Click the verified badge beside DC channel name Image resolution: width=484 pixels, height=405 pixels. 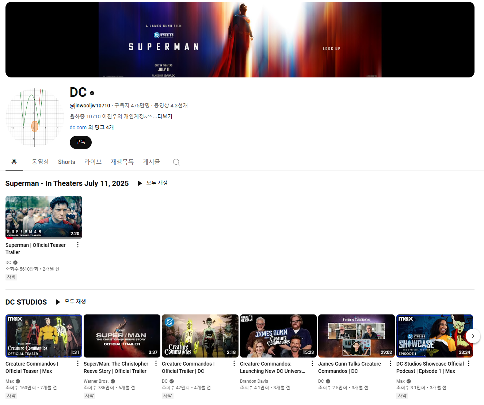92,93
